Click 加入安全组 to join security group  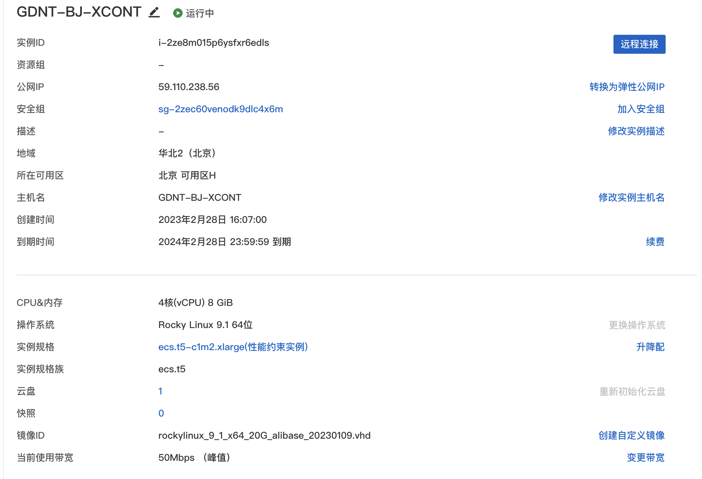[x=642, y=109]
